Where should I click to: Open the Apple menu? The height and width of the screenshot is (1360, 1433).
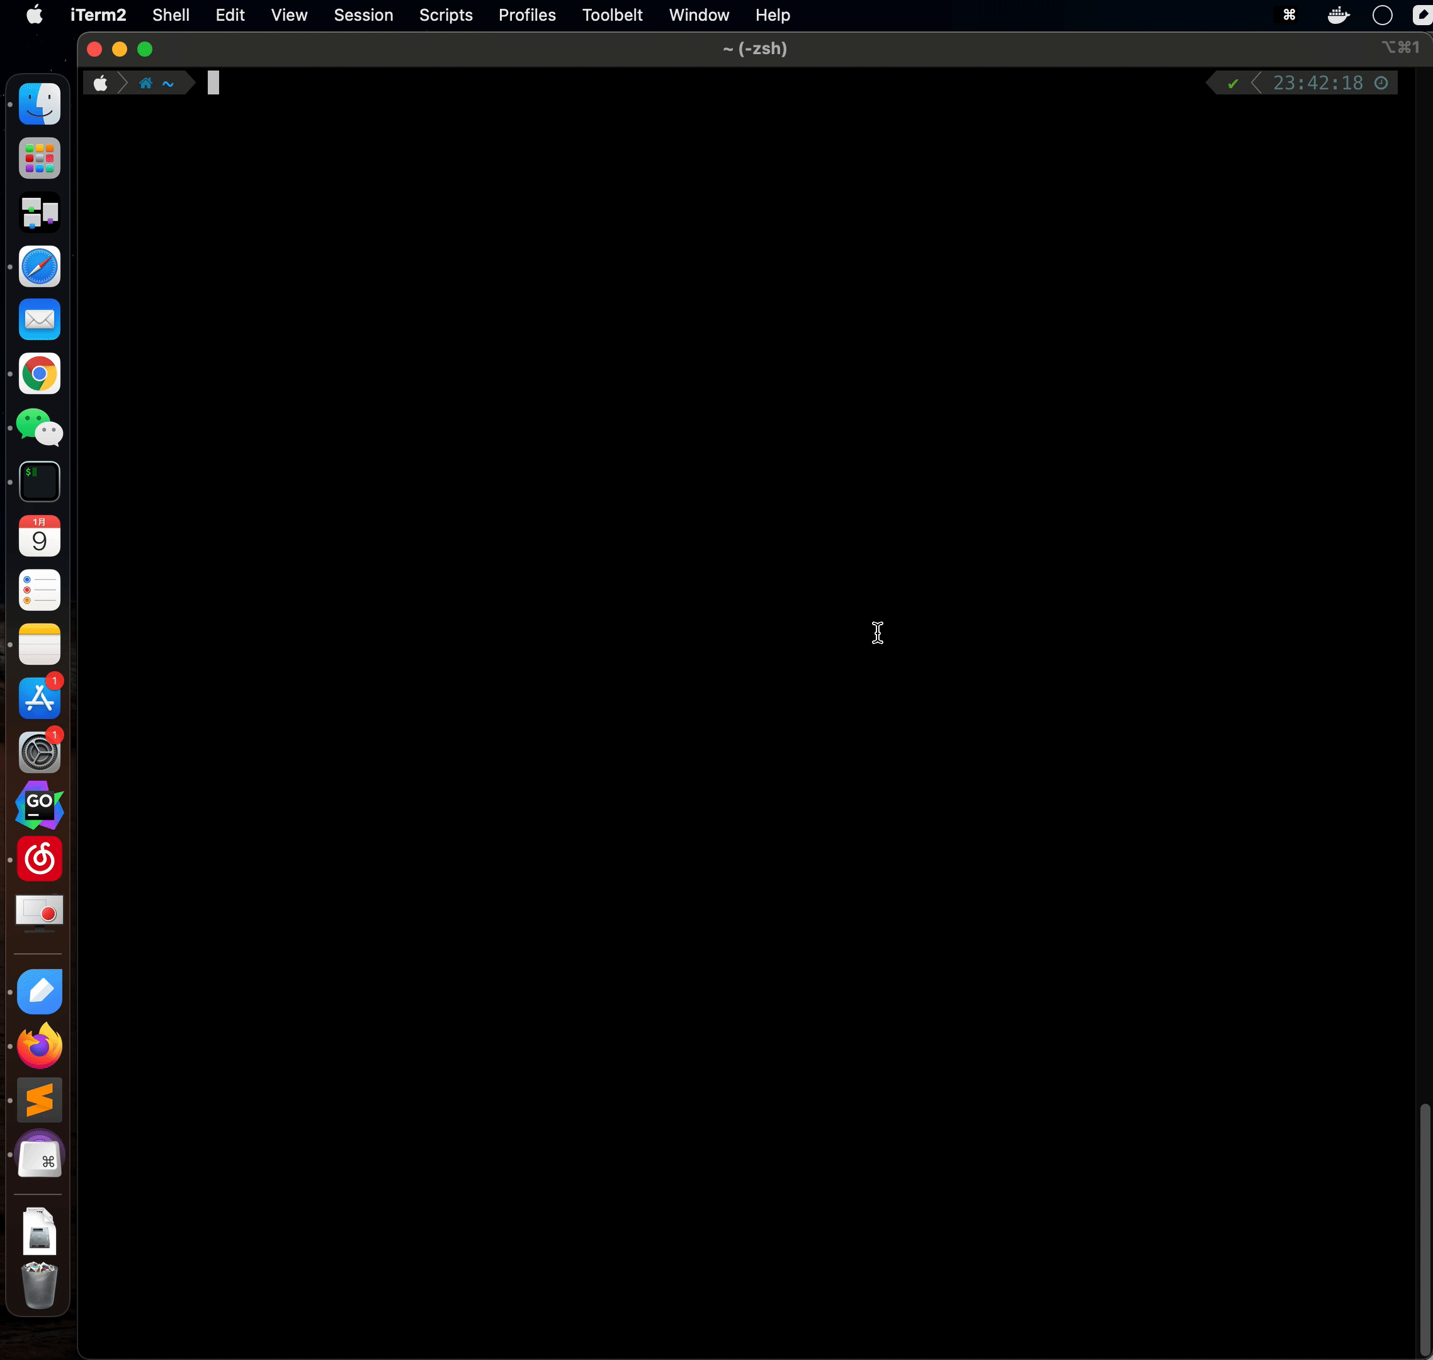[34, 15]
